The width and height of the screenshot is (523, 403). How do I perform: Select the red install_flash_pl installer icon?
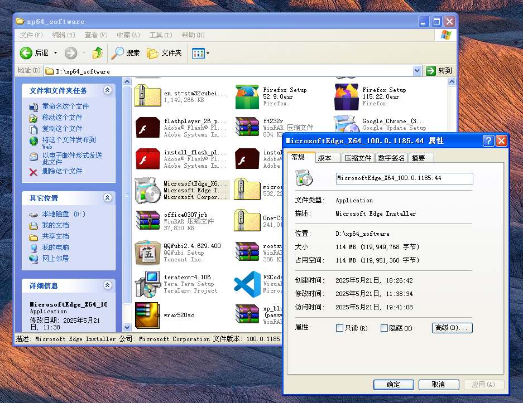tap(148, 159)
